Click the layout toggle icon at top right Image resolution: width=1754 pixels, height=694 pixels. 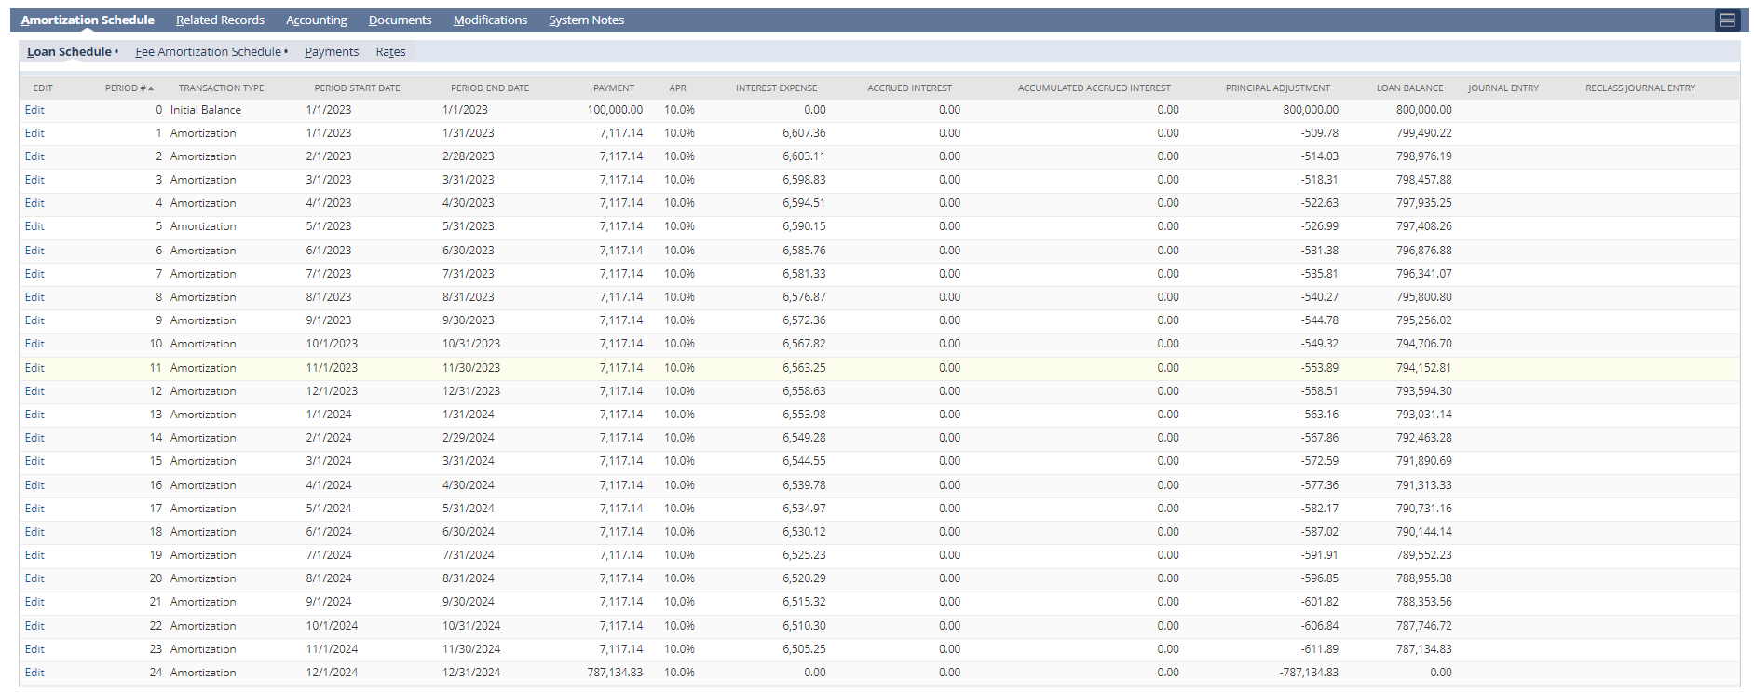(x=1727, y=20)
